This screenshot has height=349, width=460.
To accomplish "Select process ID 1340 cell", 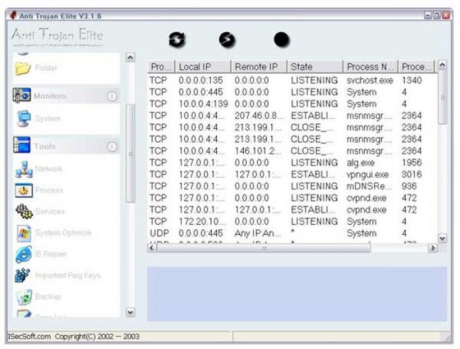I will click(x=412, y=80).
